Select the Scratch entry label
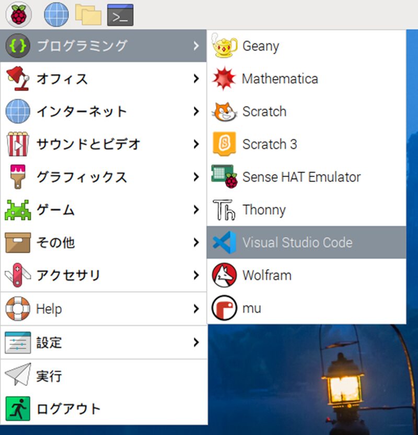 pos(264,112)
